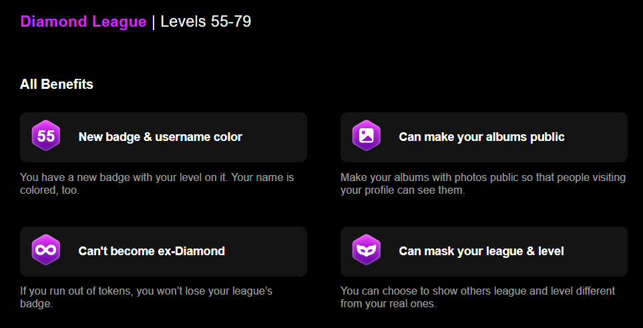Click the masquerade mask hexagon icon

click(x=366, y=250)
